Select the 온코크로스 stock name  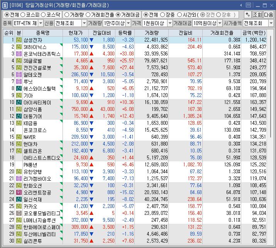coord(35,130)
